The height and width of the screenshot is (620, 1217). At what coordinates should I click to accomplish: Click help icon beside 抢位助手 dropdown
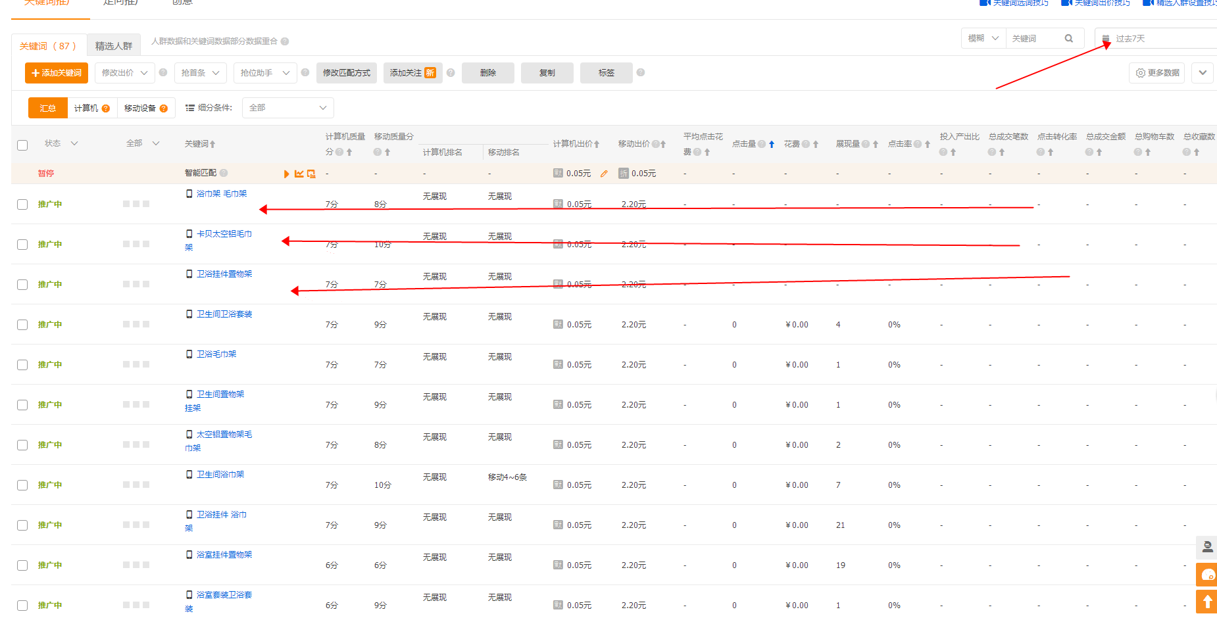pos(305,72)
